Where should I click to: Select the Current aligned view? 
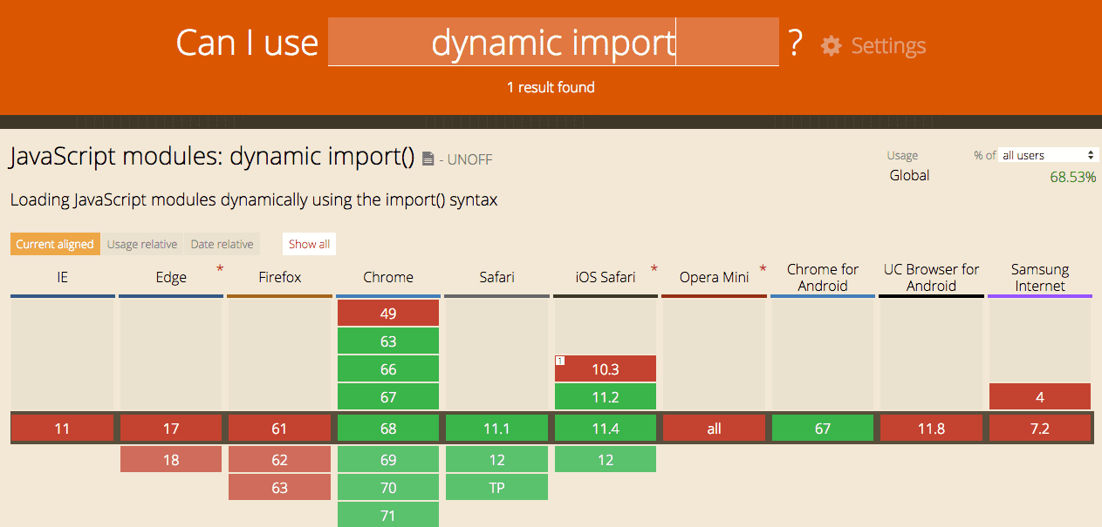coord(55,244)
